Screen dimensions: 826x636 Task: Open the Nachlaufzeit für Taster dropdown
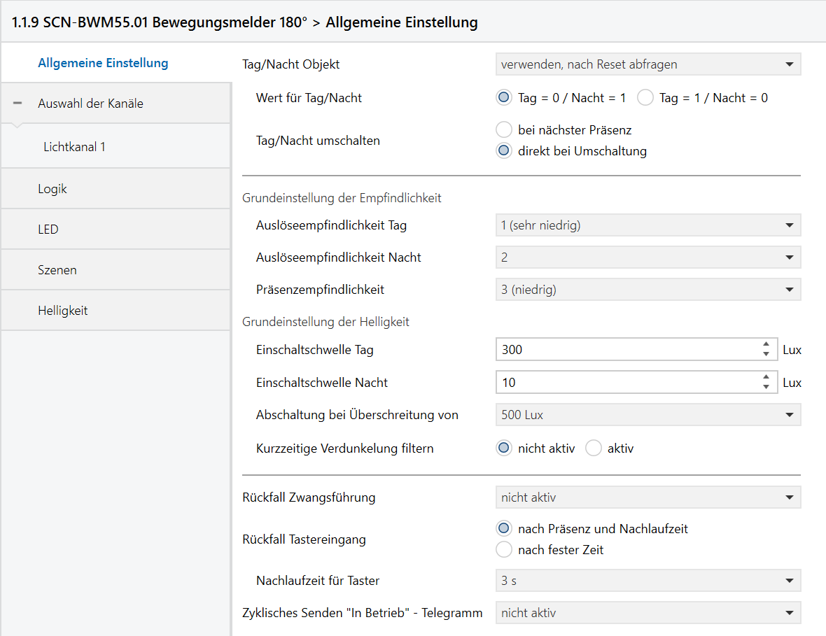(647, 581)
